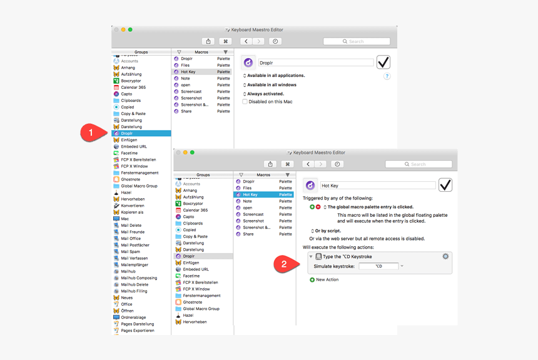Screen dimensions: 538x360
Task: Click Hot Key macro name field
Action: coord(378,185)
